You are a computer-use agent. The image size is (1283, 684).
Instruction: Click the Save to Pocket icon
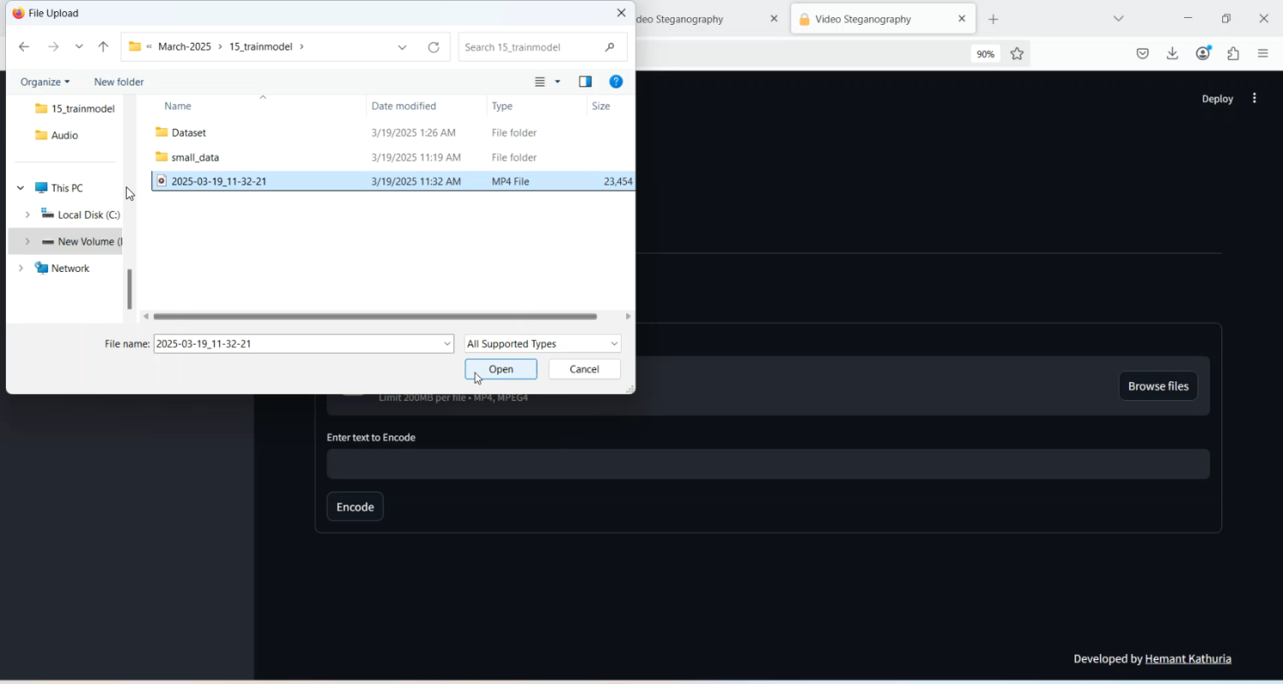coord(1143,54)
